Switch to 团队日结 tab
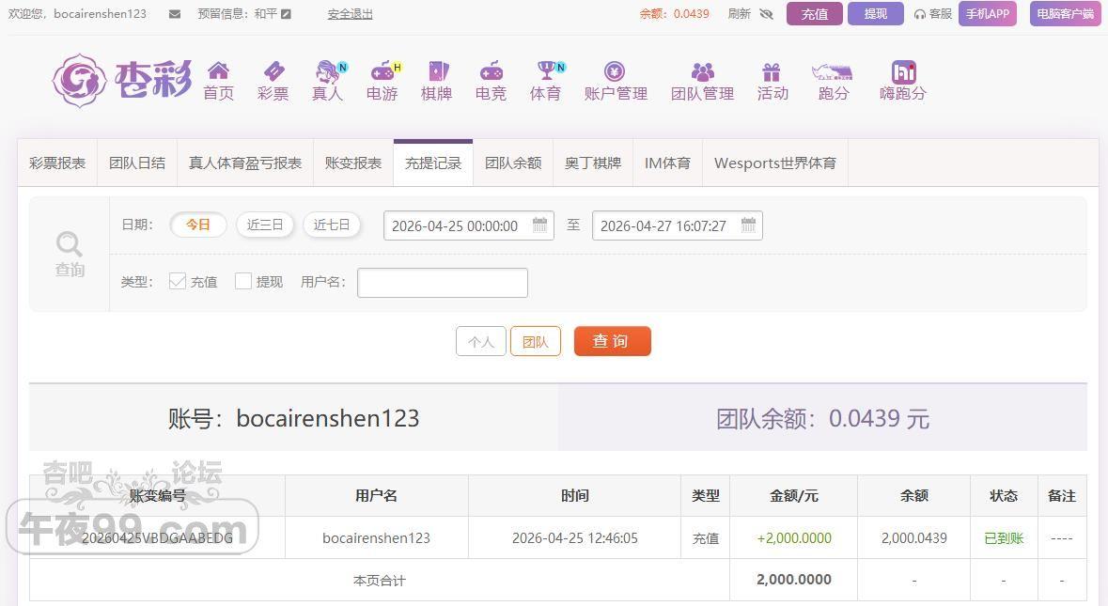This screenshot has height=606, width=1108. [x=137, y=163]
